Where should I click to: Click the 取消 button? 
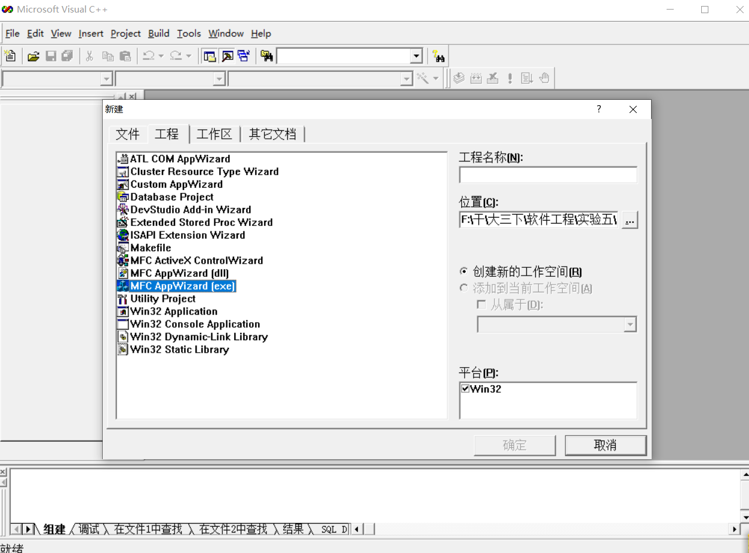tap(606, 445)
